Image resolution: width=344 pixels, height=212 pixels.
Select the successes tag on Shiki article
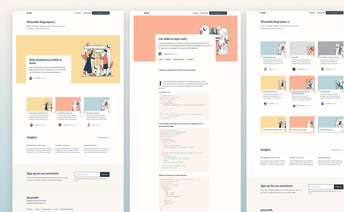tap(190, 59)
